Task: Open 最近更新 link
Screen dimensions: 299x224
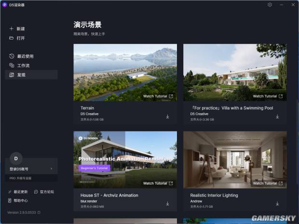Action: [21, 192]
